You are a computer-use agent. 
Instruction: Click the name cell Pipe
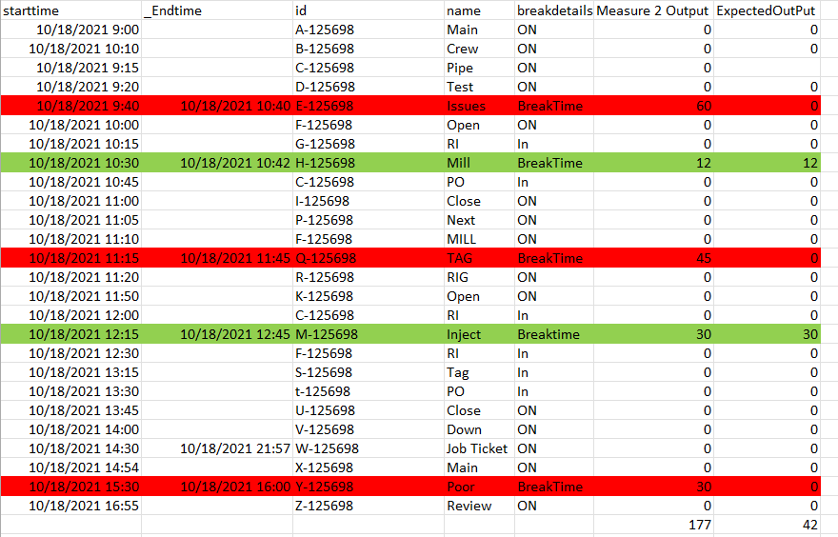tap(479, 68)
